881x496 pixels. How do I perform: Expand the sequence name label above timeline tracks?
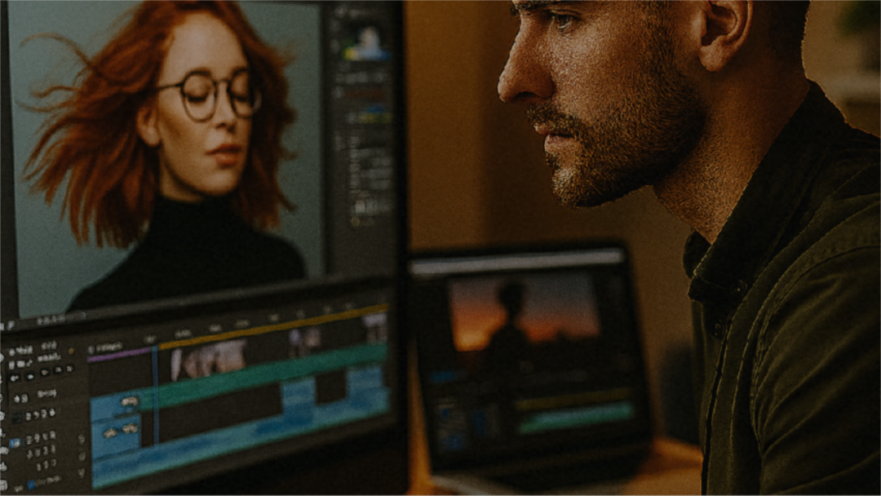(x=107, y=347)
